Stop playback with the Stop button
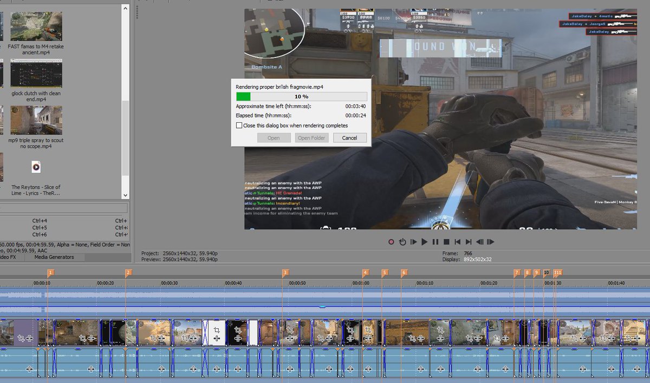The height and width of the screenshot is (383, 650). 446,242
